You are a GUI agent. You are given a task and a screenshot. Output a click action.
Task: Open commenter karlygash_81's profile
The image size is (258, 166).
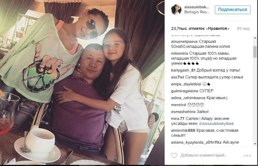pyautogui.click(x=183, y=70)
